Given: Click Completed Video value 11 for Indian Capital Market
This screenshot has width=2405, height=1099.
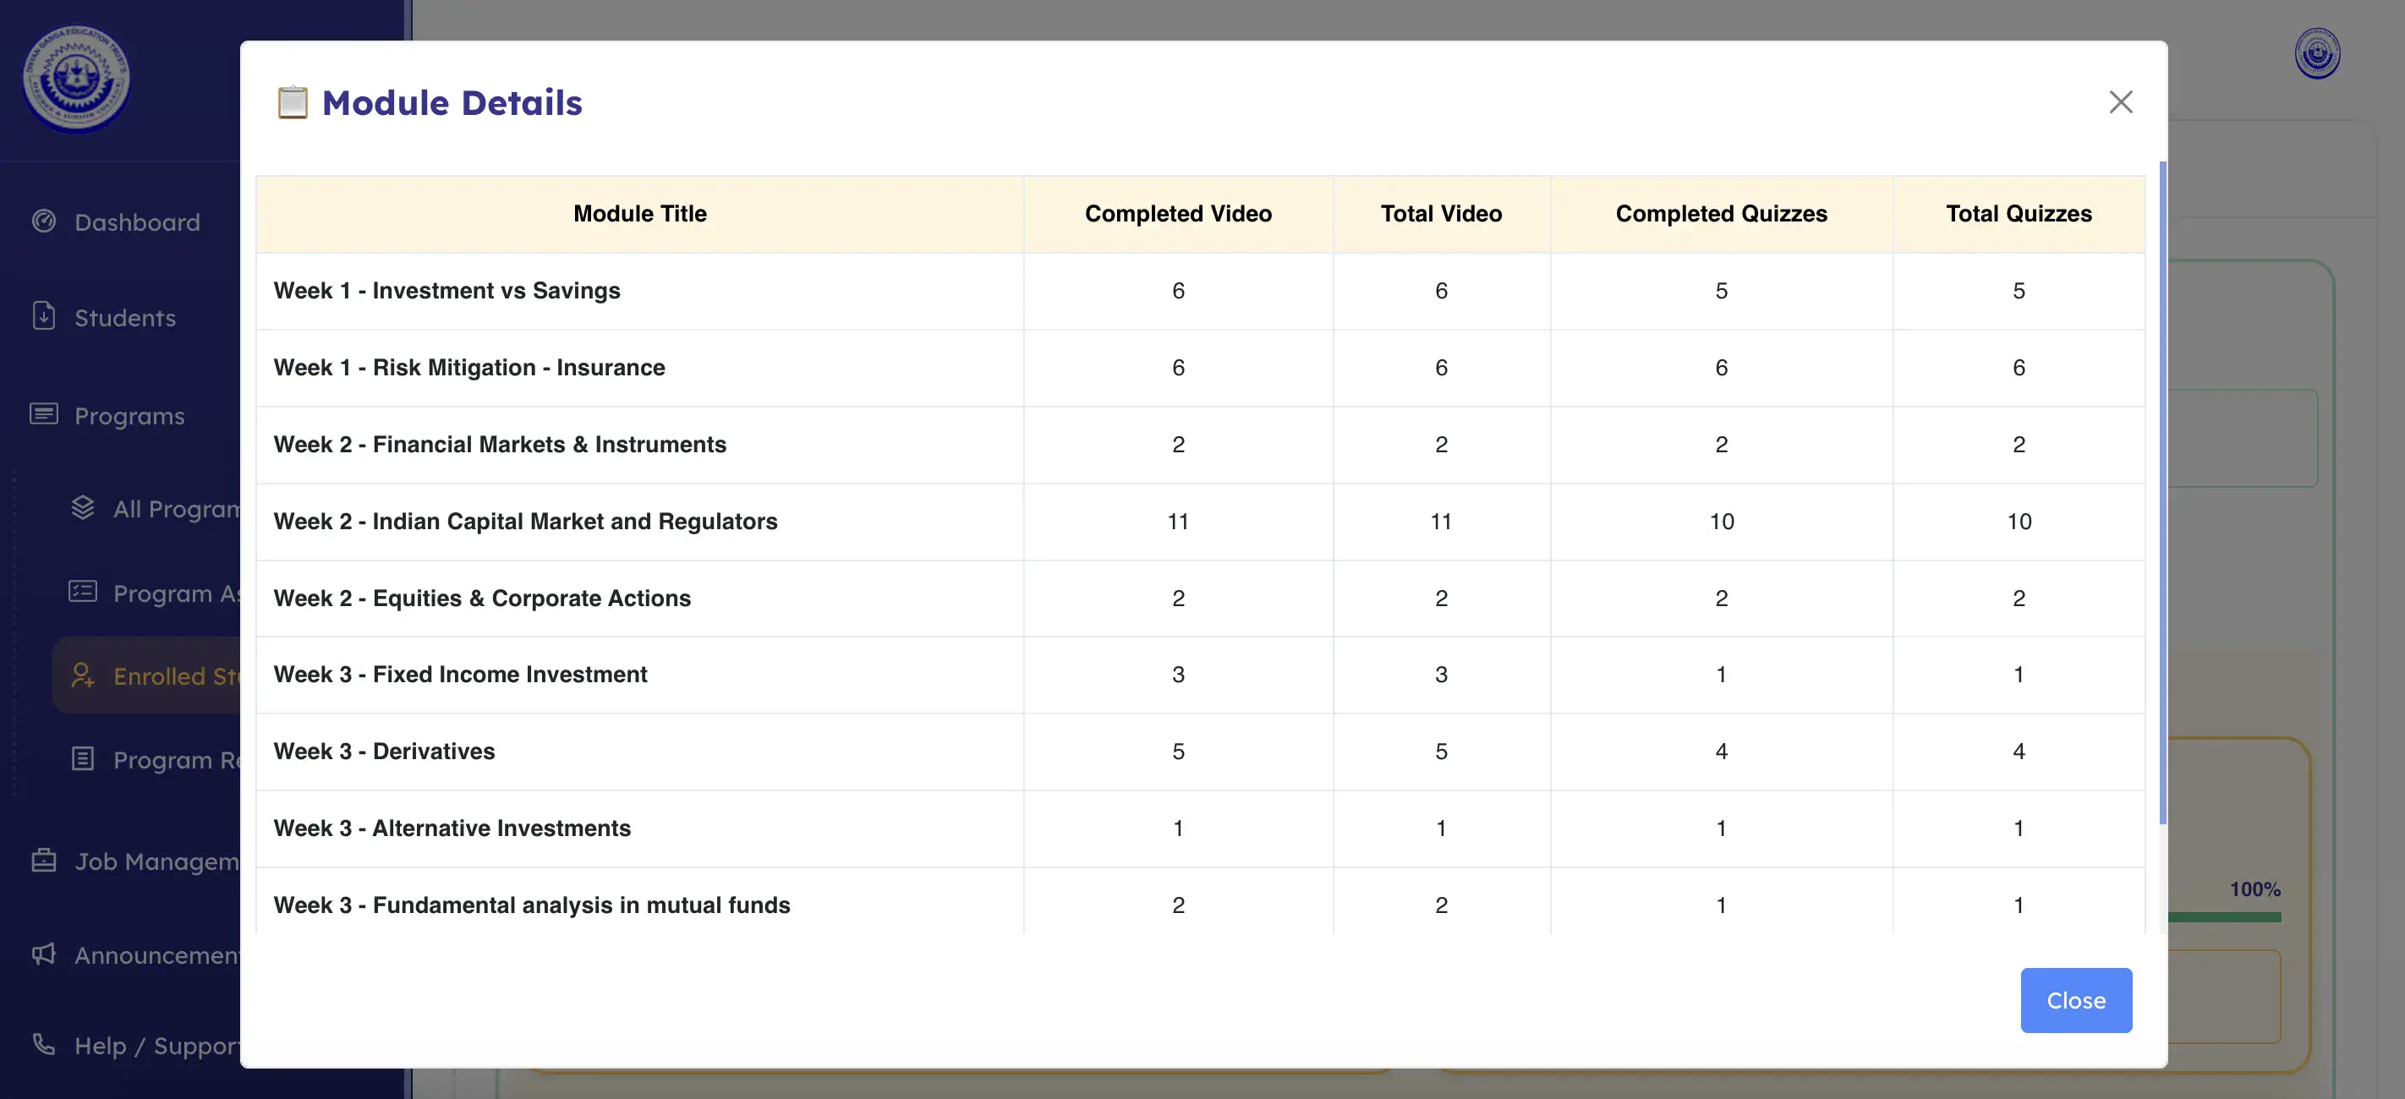Looking at the screenshot, I should 1177,522.
